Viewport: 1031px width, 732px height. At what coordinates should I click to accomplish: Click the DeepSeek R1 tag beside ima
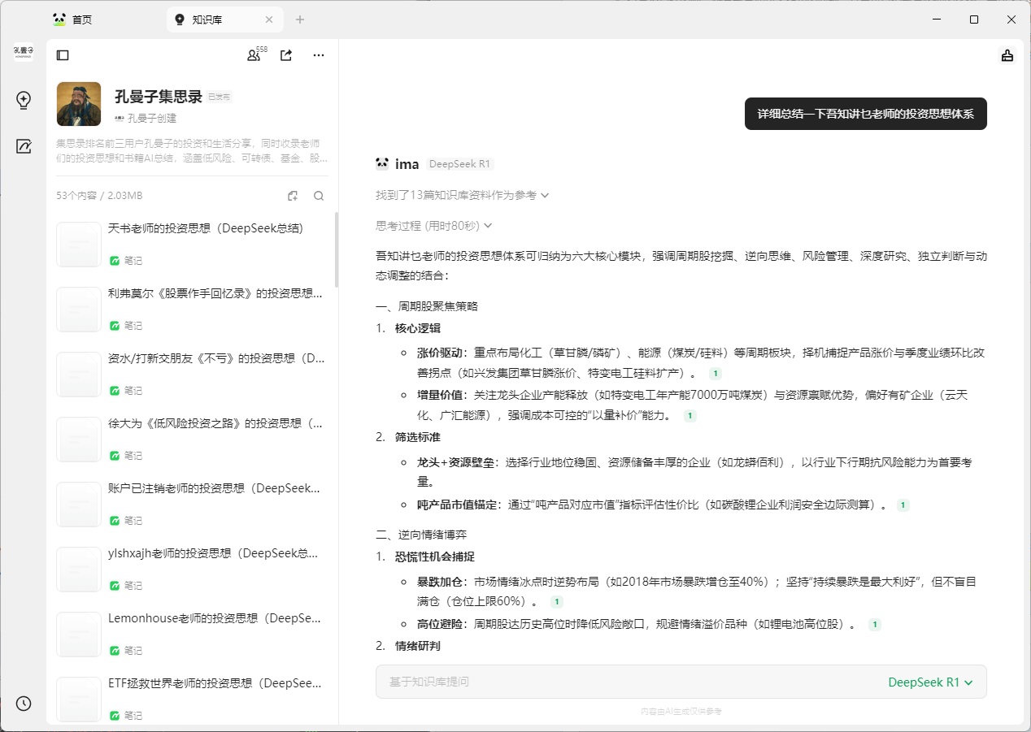coord(459,164)
